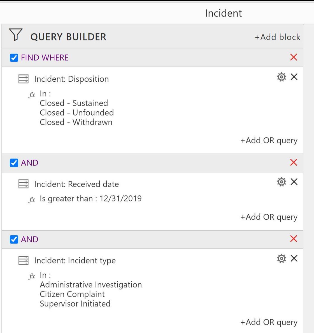The image size is (314, 333).
Task: Delete the first AND block with red X
Action: (294, 162)
